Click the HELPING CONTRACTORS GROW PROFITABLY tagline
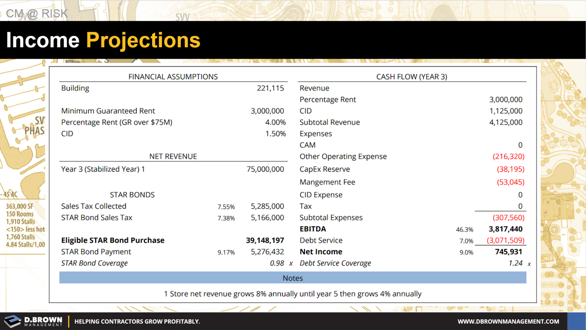The height and width of the screenshot is (330, 586). point(137,322)
